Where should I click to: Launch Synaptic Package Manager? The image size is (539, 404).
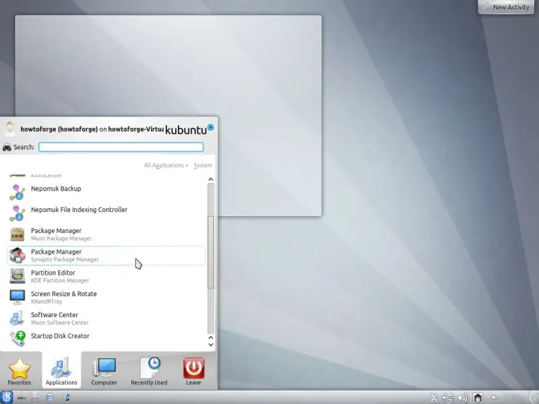pos(106,255)
